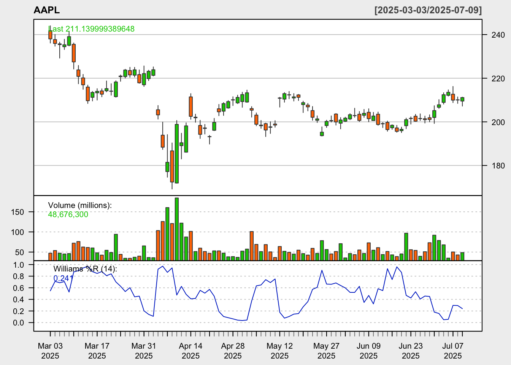
Task: Click the last candlestick on the chart
Action: click(x=462, y=99)
